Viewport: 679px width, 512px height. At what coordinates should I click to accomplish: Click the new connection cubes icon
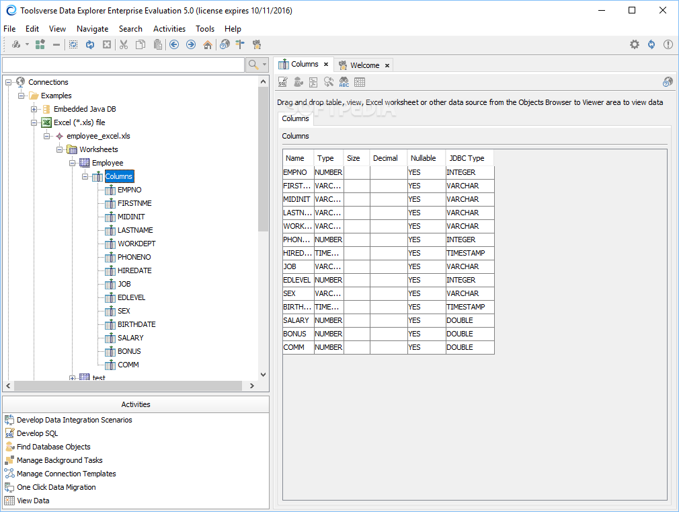point(16,44)
